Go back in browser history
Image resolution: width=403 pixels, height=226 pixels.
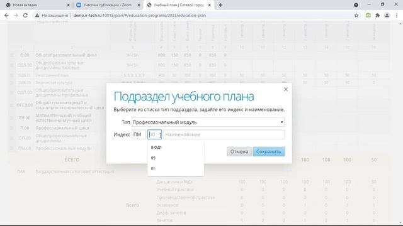6,15
